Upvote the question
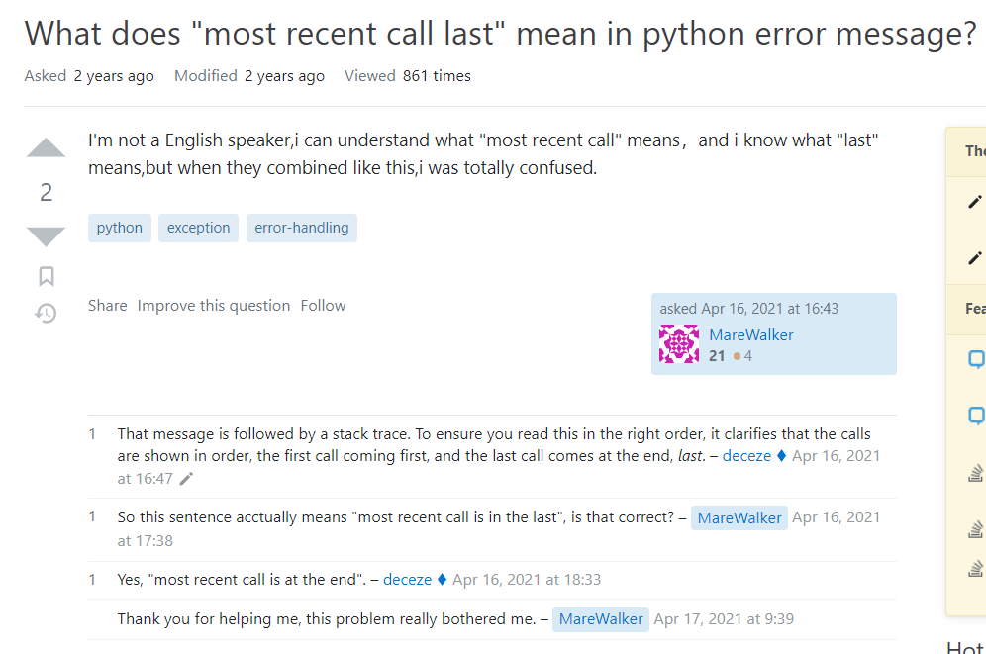The width and height of the screenshot is (986, 654). (x=46, y=149)
